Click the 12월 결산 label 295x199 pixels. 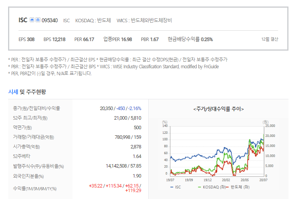(270, 39)
